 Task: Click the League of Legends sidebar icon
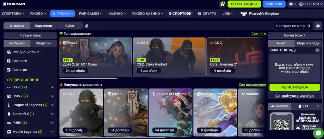(9, 105)
